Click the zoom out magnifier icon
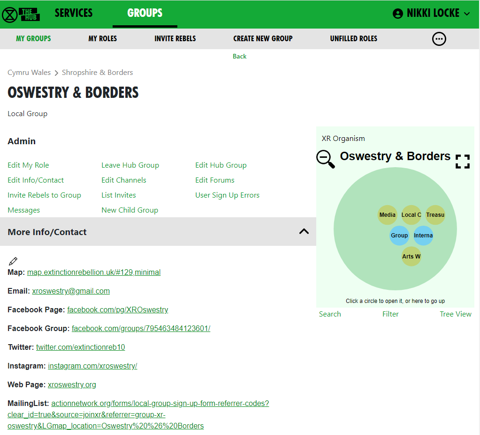 tap(326, 159)
